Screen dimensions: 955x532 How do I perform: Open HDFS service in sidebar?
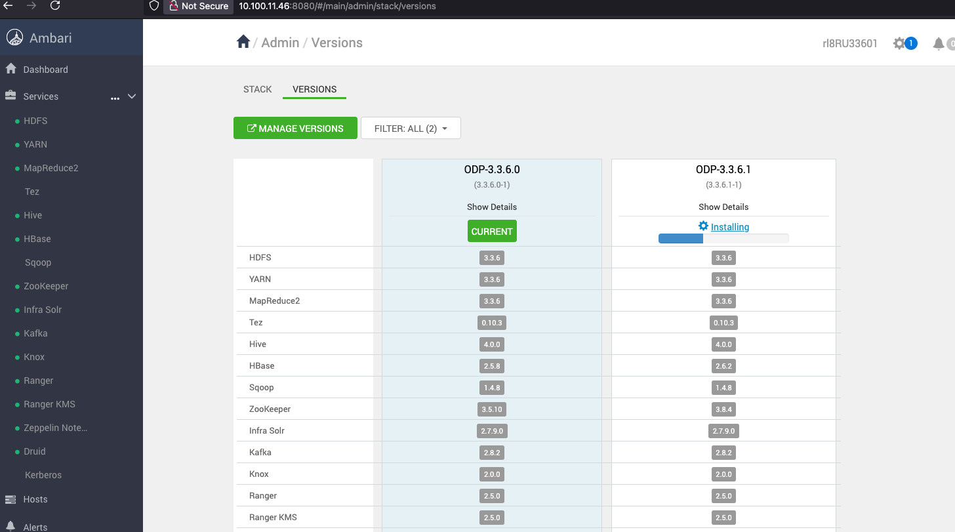pyautogui.click(x=35, y=121)
